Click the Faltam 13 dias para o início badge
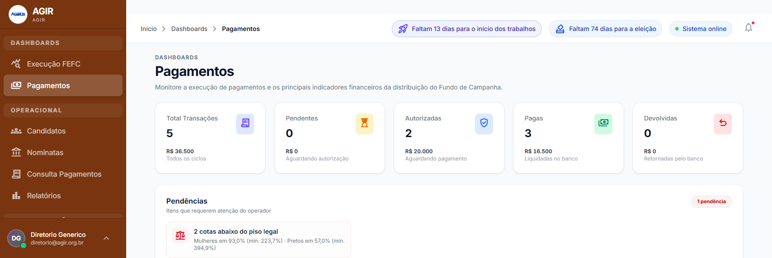Screen dimensions: 772x258 [466, 29]
